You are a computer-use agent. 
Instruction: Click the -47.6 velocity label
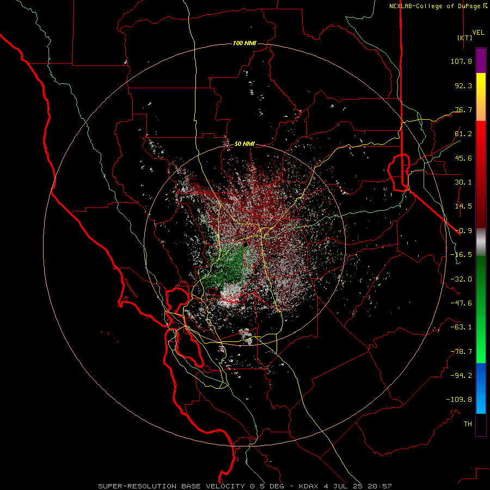(461, 303)
